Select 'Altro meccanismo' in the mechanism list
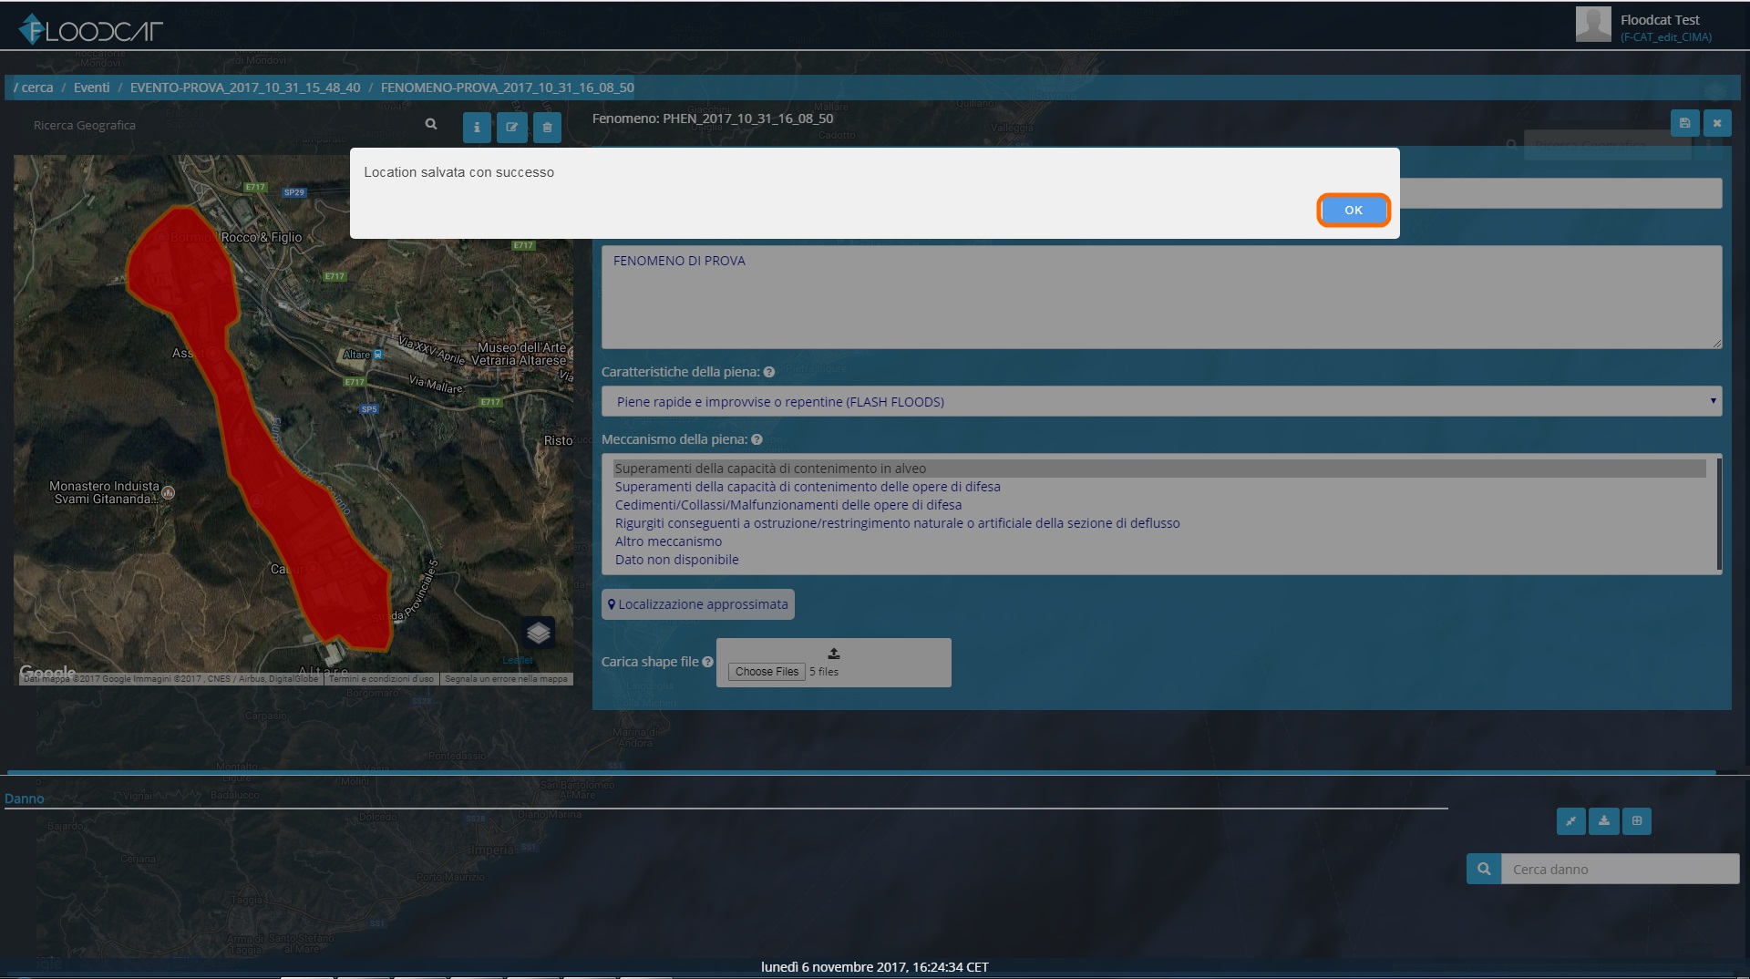Viewport: 1750px width, 979px height. 668,541
